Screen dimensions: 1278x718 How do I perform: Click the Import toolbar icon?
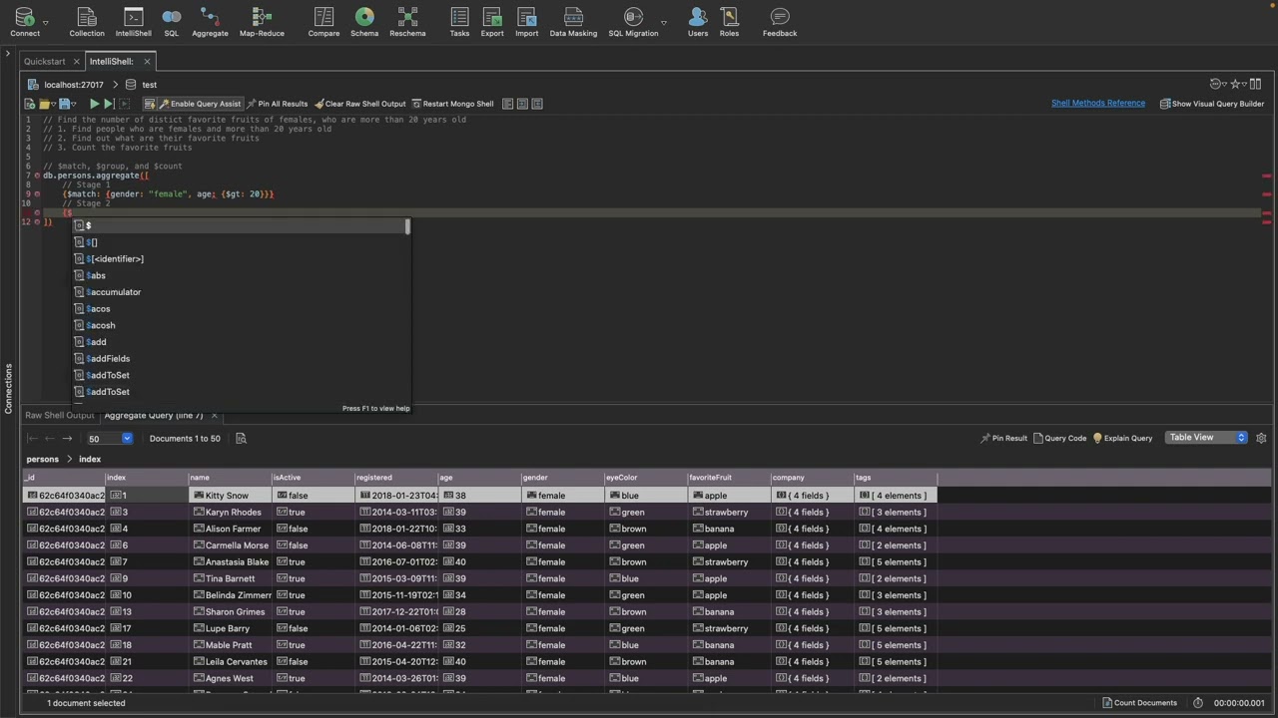[x=526, y=21]
